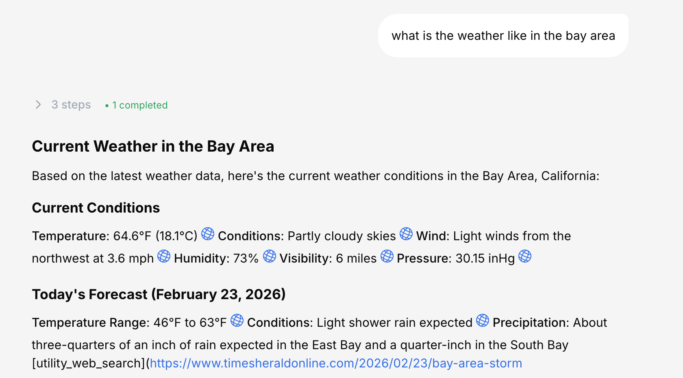
Task: Open citation globe after Partly cloudy skies
Action: [406, 234]
